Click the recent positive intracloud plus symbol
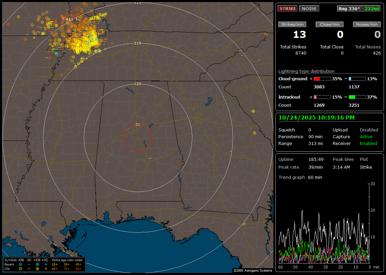386x275 pixels. click(46, 264)
